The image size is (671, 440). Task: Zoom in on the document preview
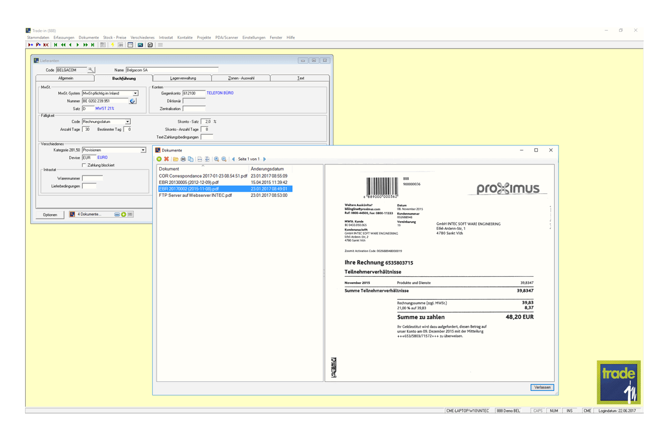(x=216, y=159)
